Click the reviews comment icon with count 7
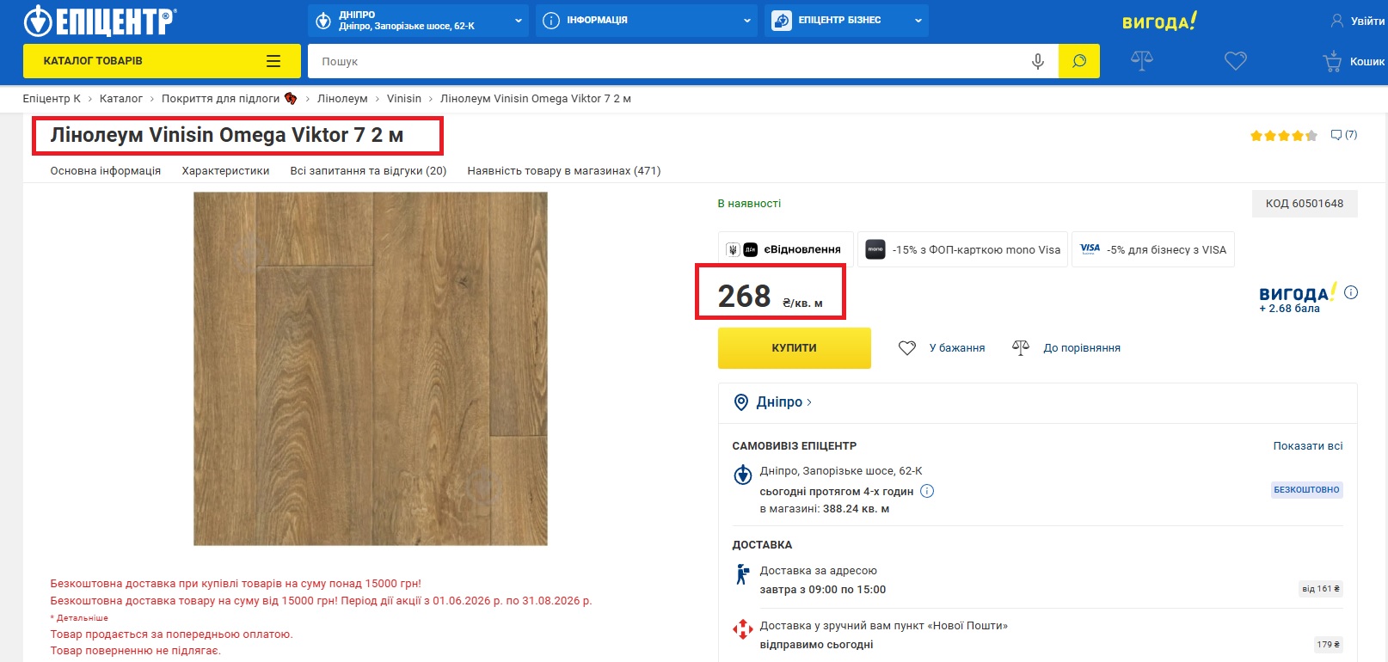Screen dimensions: 1388x662 (x=1336, y=135)
